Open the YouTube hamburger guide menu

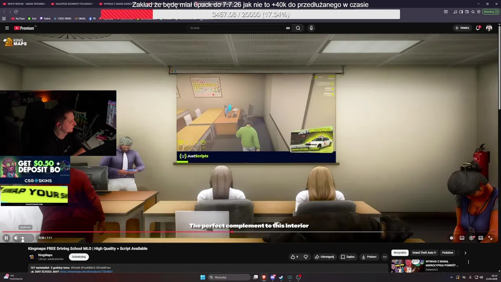coord(7,28)
